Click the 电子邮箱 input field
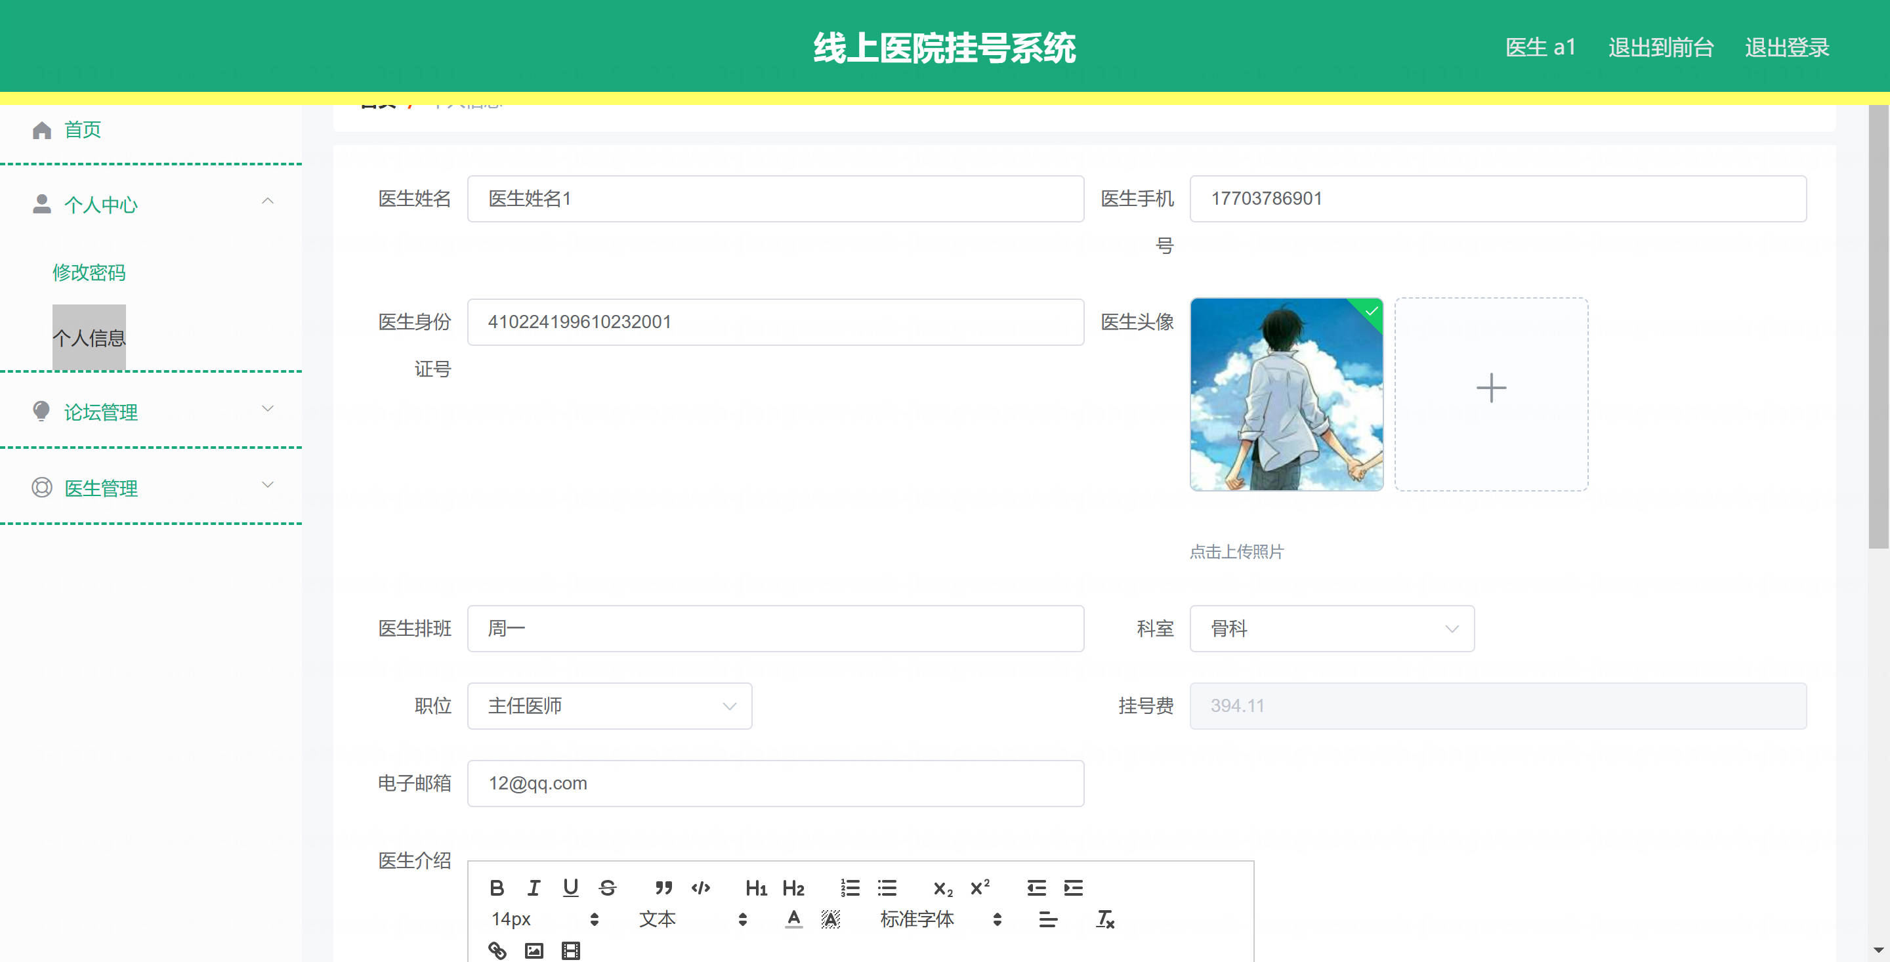Viewport: 1890px width, 962px height. 776,783
